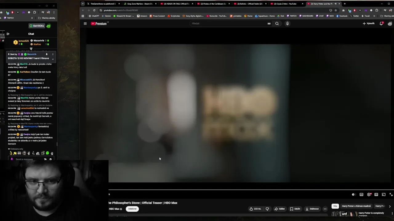Open the tab search dropdown arrow
The height and width of the screenshot is (221, 394).
82,4
